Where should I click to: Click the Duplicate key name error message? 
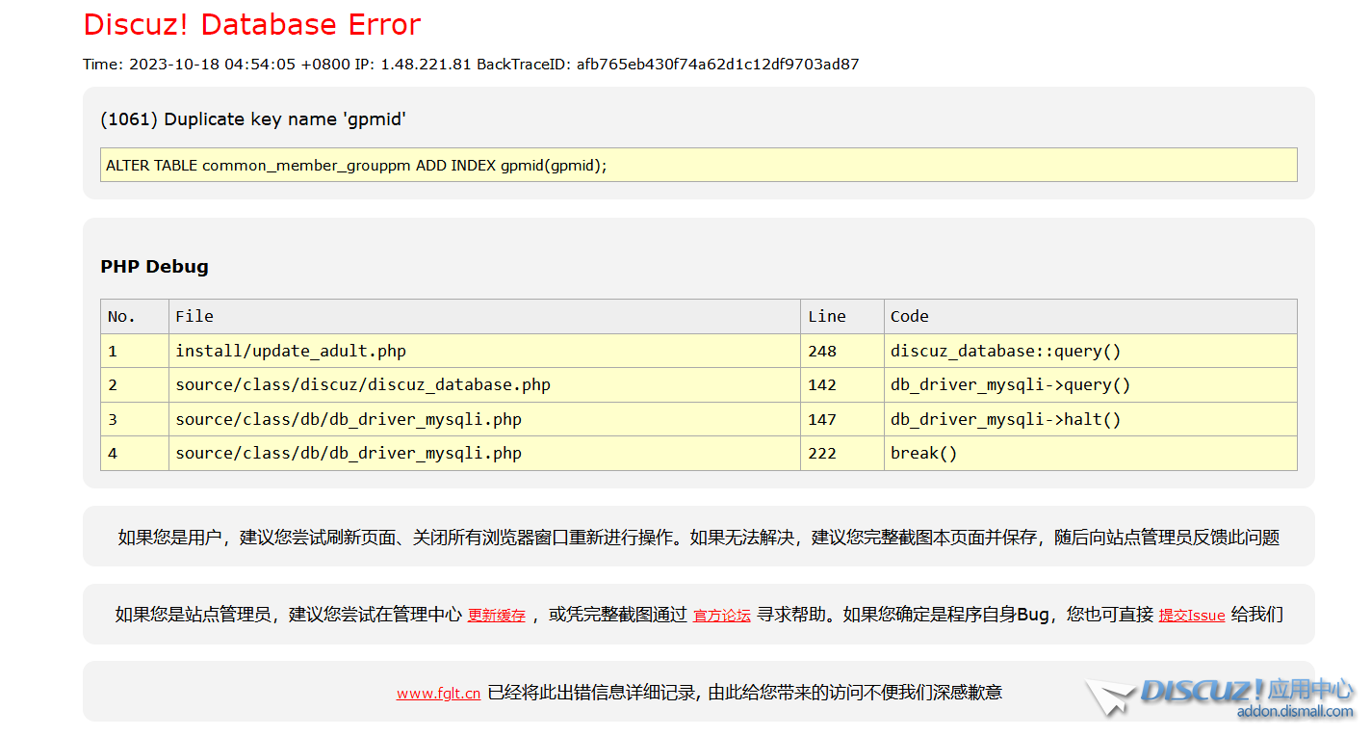[253, 119]
